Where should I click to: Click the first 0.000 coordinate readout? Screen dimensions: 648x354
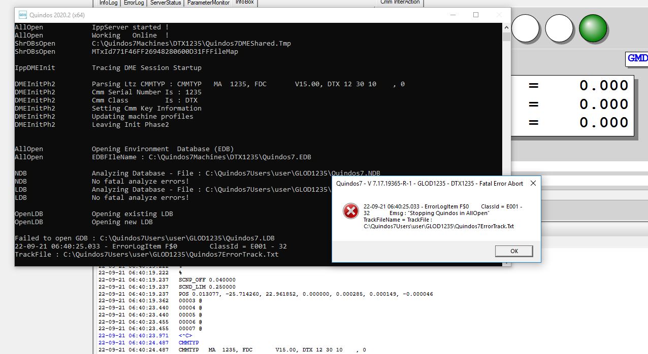click(604, 86)
